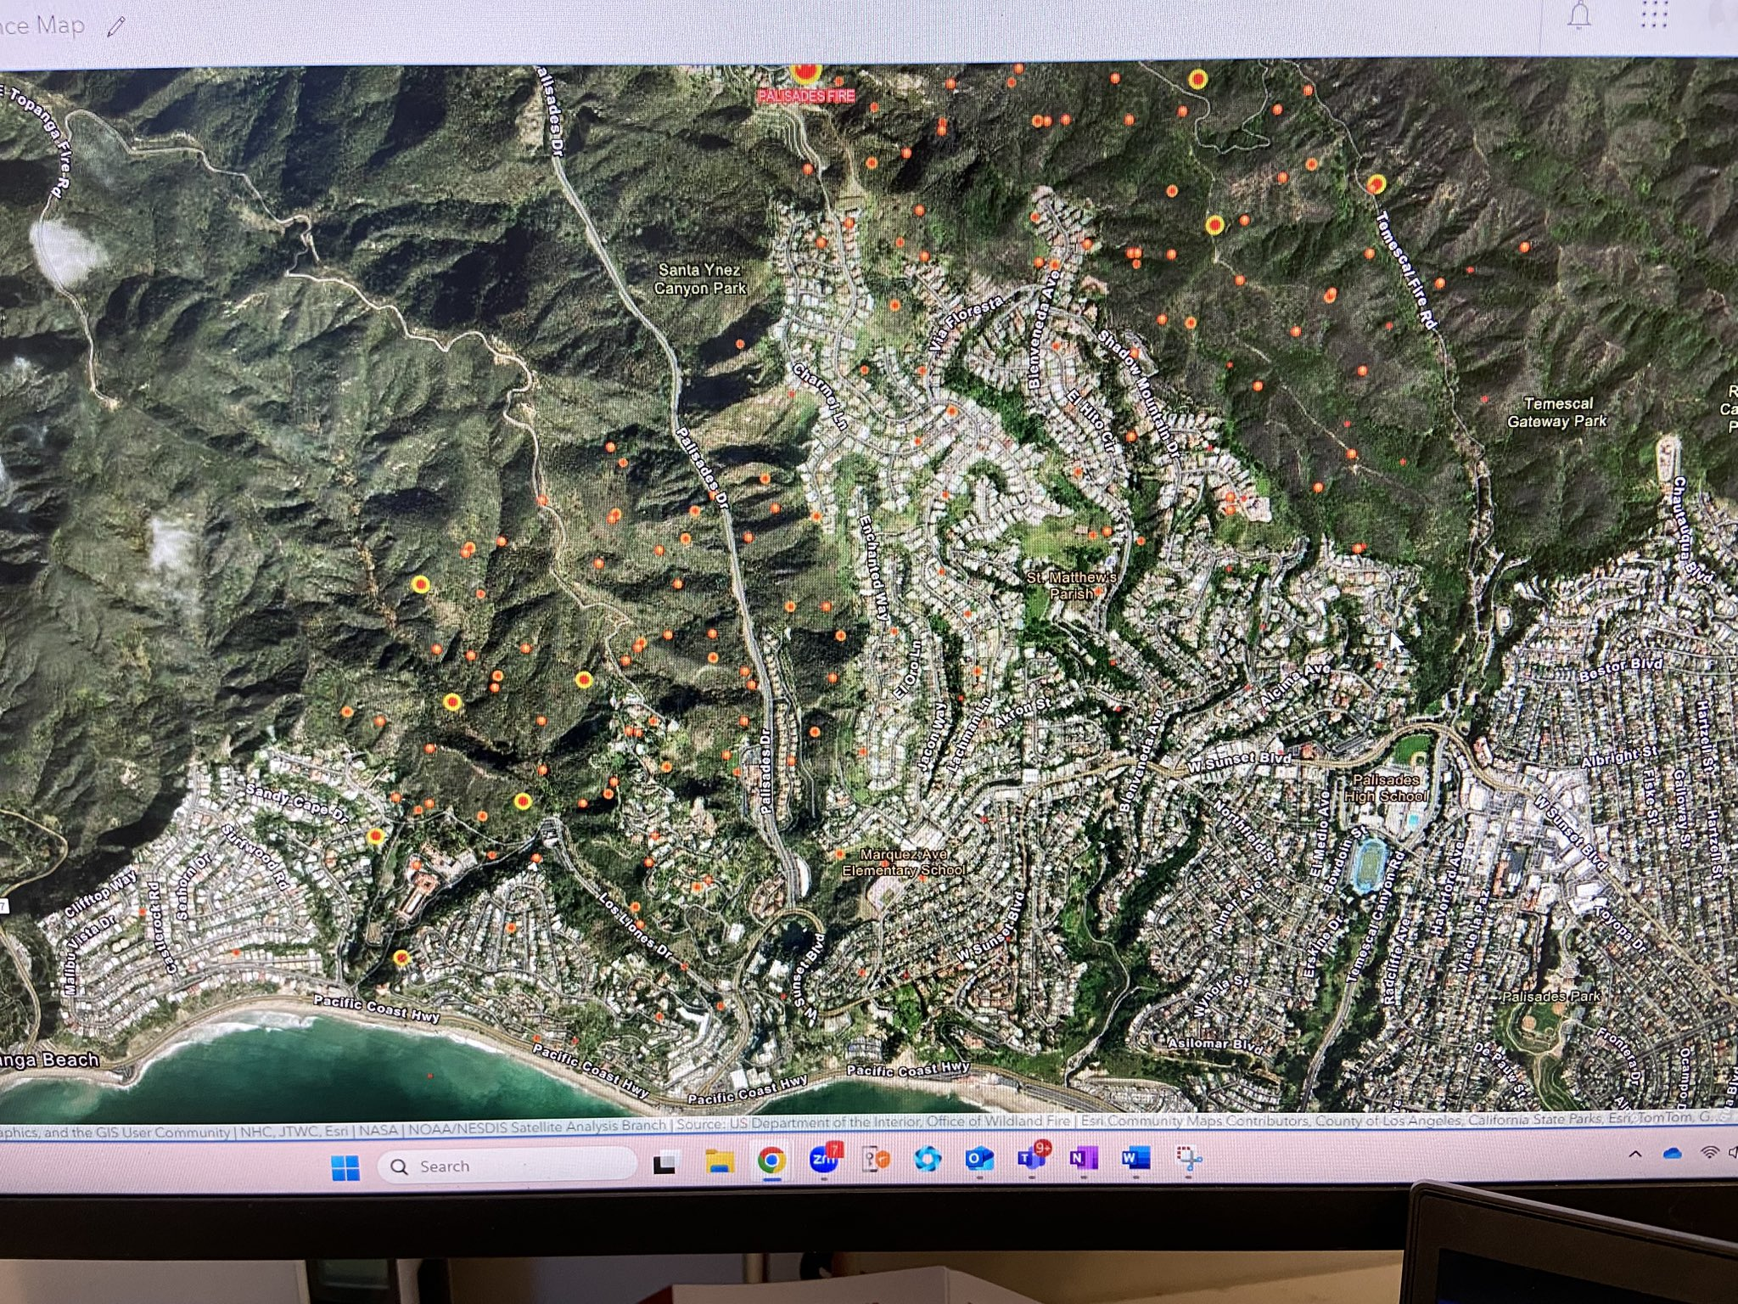Click the Palisades High School map label

point(1385,788)
